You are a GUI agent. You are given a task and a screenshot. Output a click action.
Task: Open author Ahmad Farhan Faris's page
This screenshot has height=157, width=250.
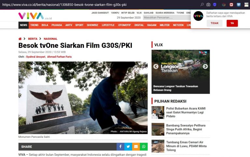pyautogui.click(x=59, y=57)
